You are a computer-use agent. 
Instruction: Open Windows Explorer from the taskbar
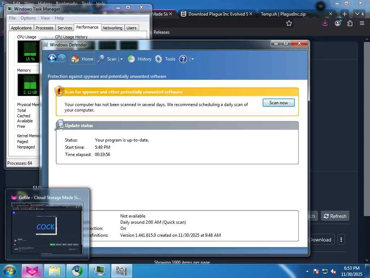click(x=54, y=271)
